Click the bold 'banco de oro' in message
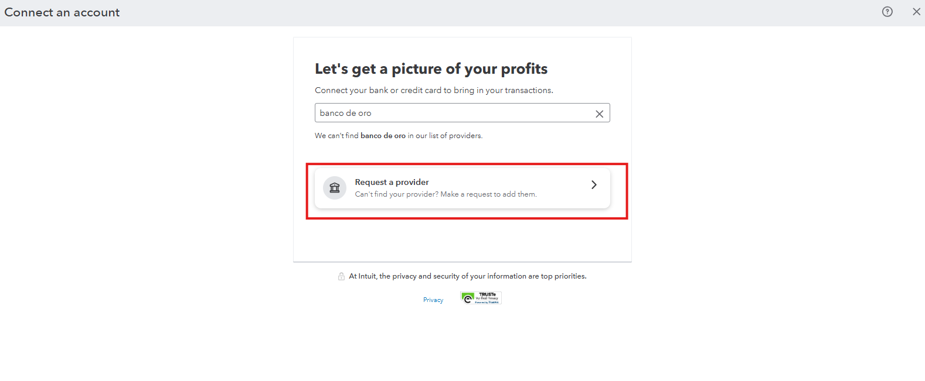This screenshot has width=925, height=381. 383,136
